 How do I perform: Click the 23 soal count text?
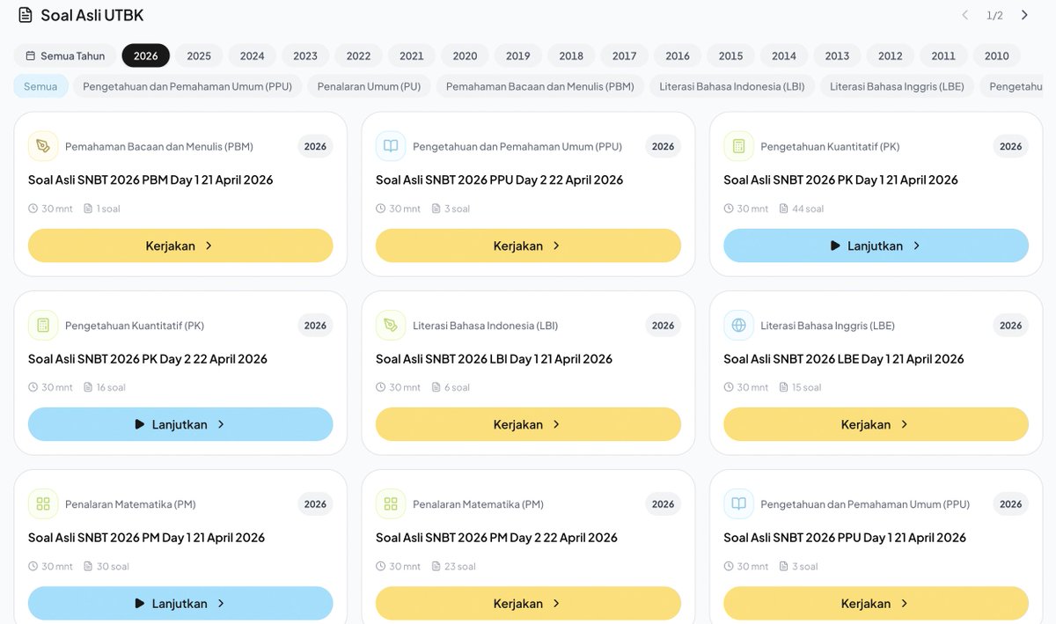coord(459,566)
